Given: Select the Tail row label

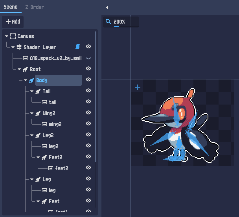Looking at the screenshot, I should tap(46, 91).
